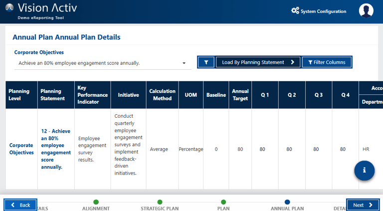Proceed with the Next button
The width and height of the screenshot is (383, 211).
363,205
